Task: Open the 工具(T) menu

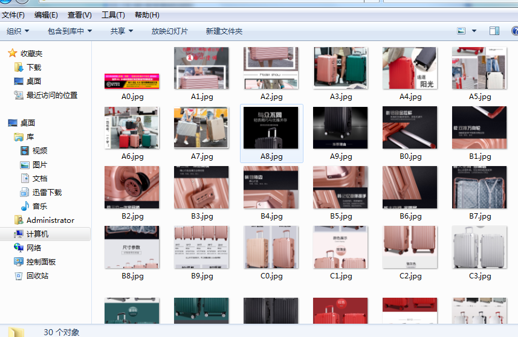Action: [x=113, y=15]
